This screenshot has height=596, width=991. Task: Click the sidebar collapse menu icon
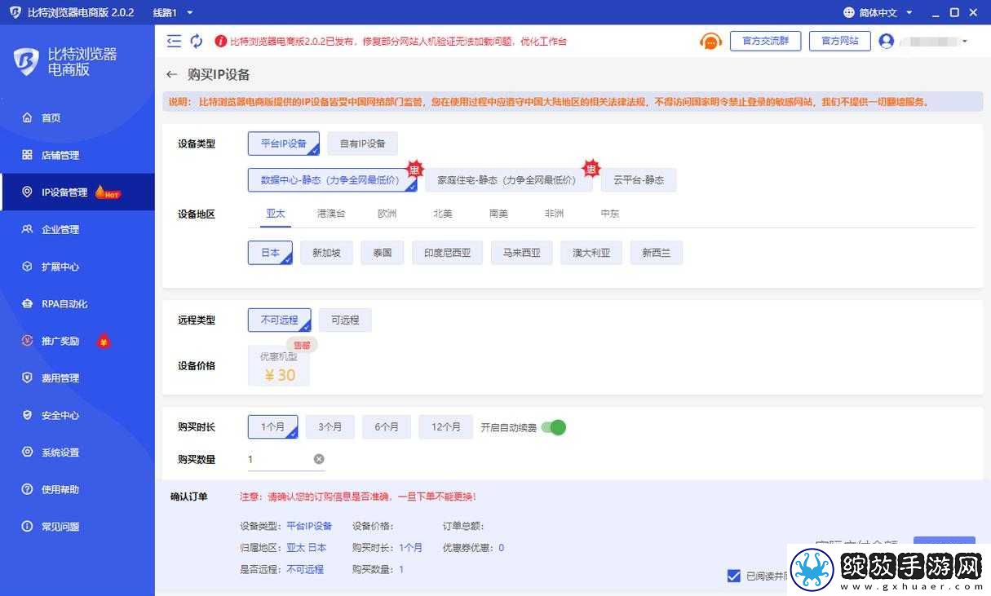click(174, 41)
